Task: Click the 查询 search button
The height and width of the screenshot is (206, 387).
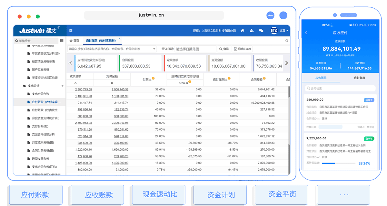Action: coord(224,49)
